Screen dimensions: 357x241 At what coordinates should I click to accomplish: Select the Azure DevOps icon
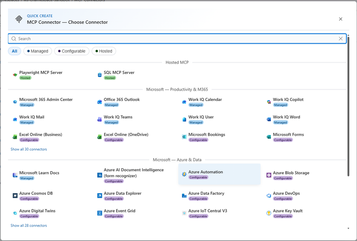[268, 196]
